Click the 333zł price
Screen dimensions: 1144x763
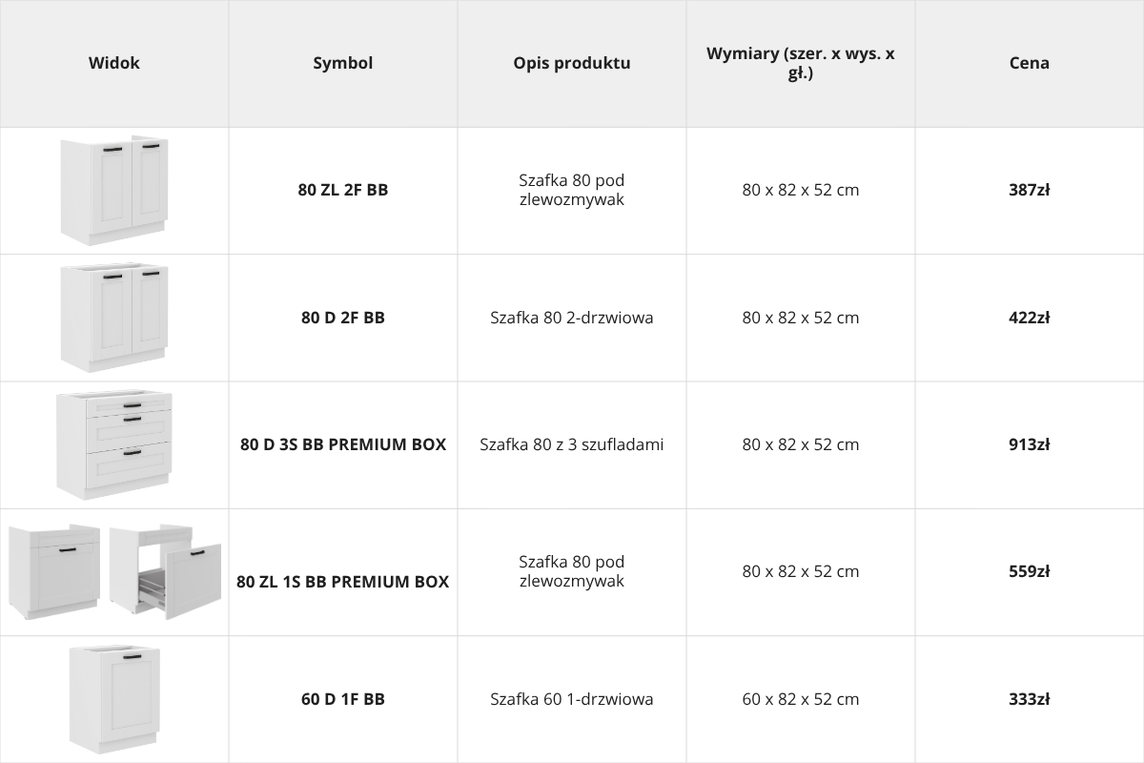point(1030,699)
